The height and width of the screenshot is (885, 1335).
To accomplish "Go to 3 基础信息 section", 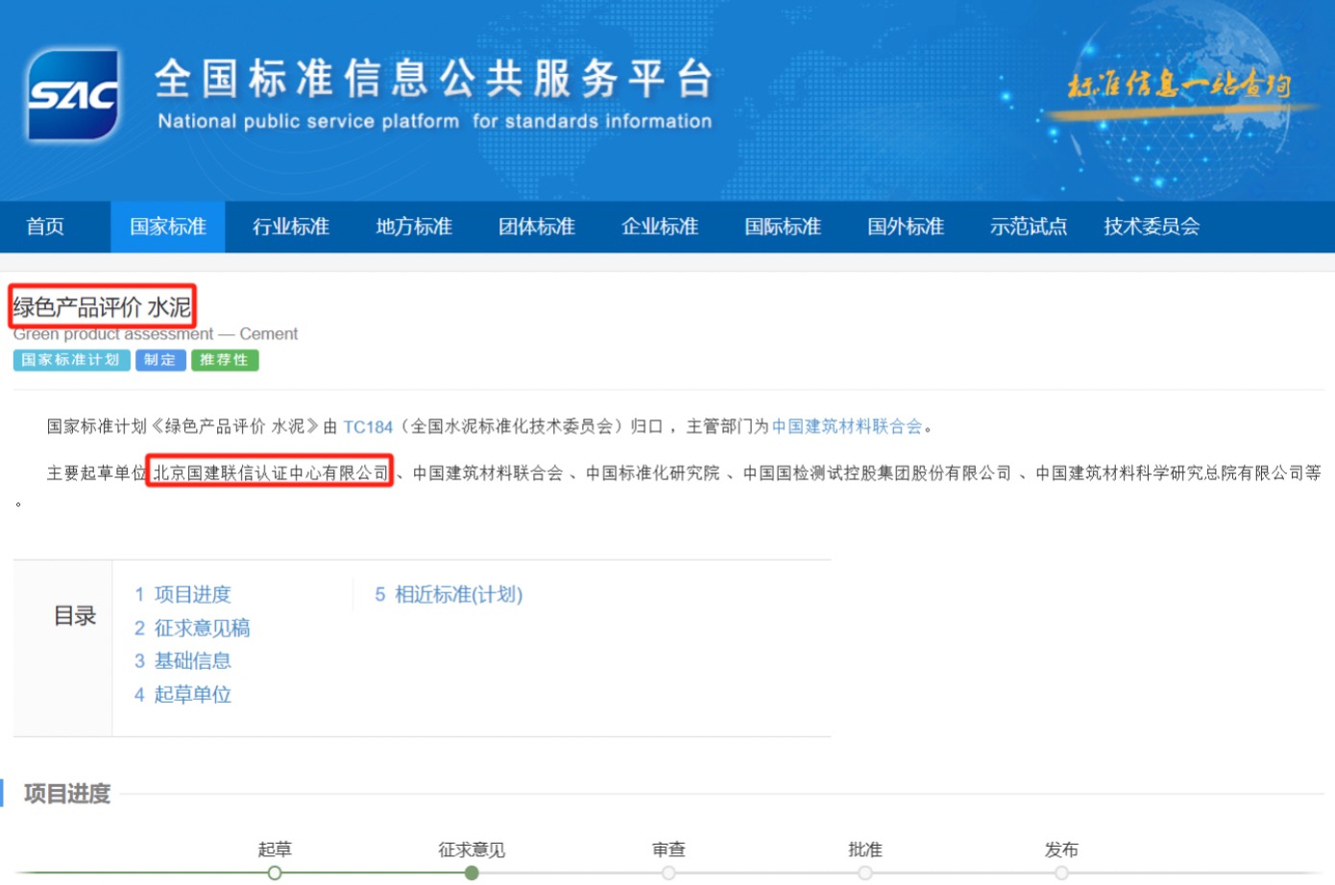I will tap(182, 661).
